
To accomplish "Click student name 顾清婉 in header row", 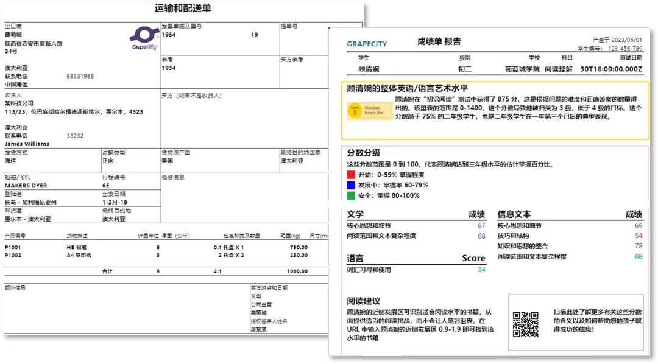I will tap(369, 69).
